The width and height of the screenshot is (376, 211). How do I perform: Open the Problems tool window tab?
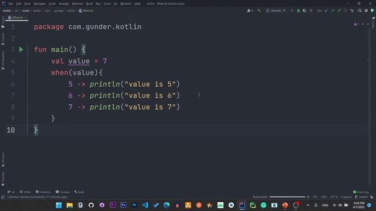point(43,192)
